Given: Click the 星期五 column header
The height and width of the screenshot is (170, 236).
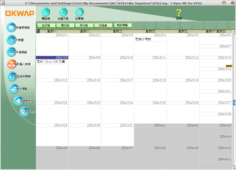Looking at the screenshot, I should [x=183, y=31].
